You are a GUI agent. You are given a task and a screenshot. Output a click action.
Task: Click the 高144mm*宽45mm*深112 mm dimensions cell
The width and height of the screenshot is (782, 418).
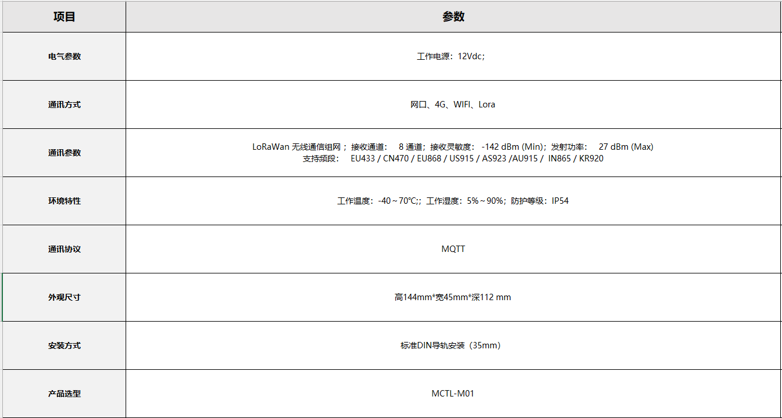click(x=452, y=297)
